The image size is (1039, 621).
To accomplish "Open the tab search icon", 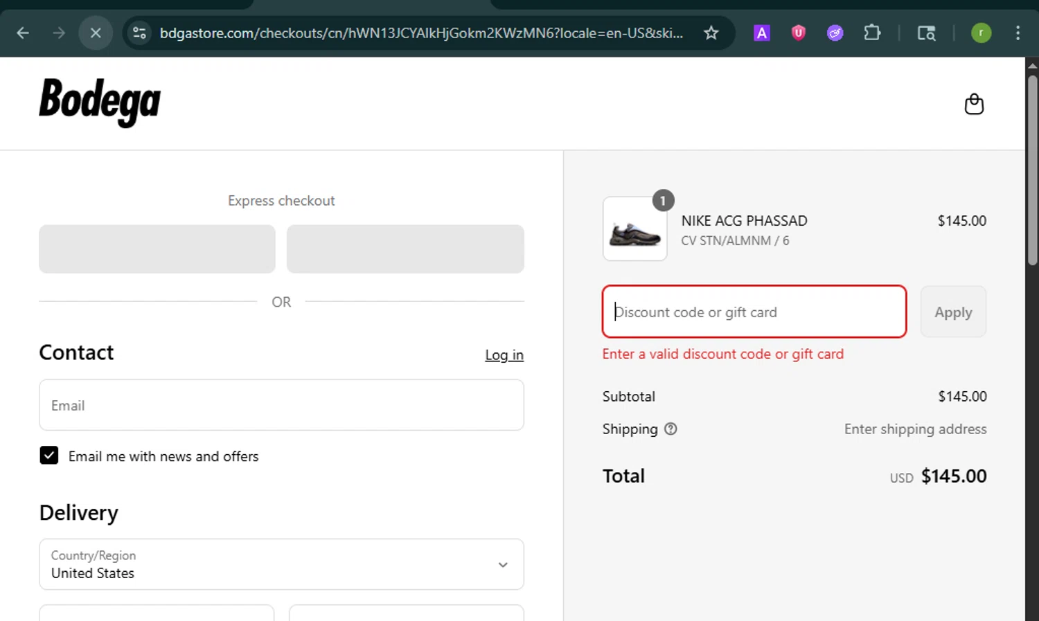I will [x=926, y=33].
